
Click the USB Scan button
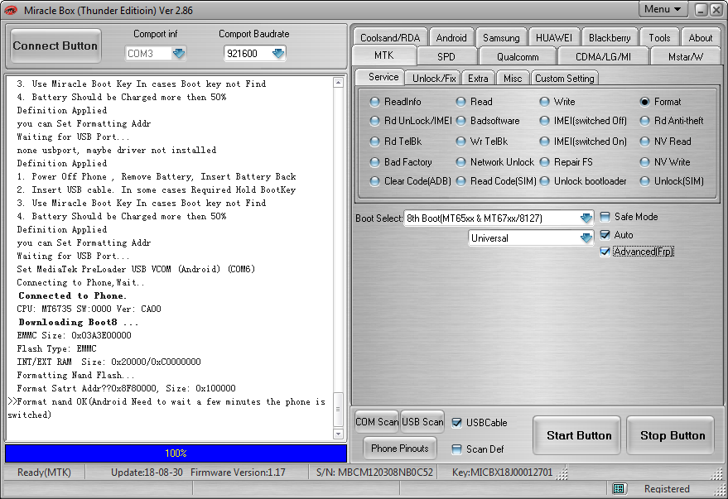tap(422, 422)
